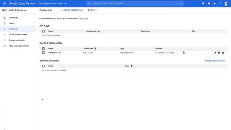
Task: Click the Web application type cell
Action: [127, 53]
